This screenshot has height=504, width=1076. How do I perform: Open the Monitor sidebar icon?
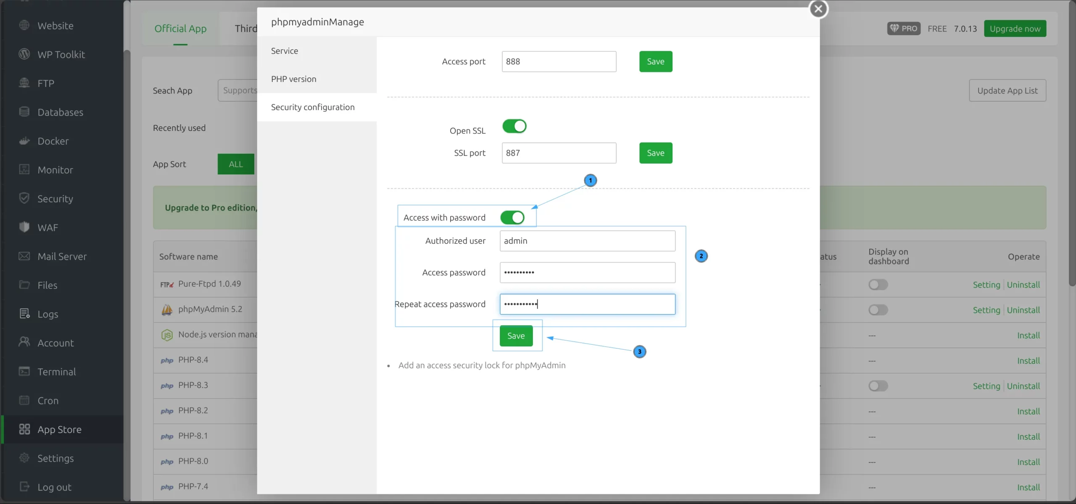24,169
